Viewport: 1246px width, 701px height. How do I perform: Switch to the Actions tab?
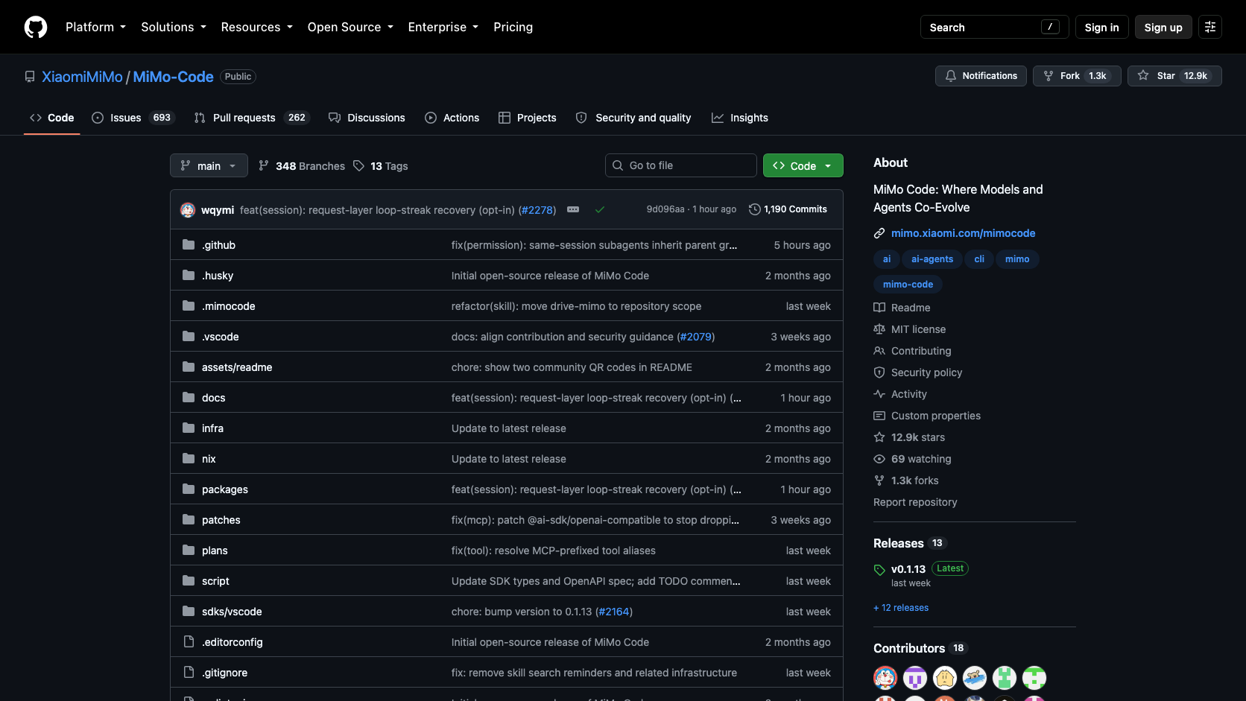(x=452, y=118)
